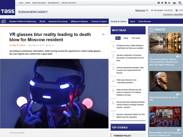Select the "This week" Most Read filter
This screenshot has width=183, height=137.
coord(136,38)
